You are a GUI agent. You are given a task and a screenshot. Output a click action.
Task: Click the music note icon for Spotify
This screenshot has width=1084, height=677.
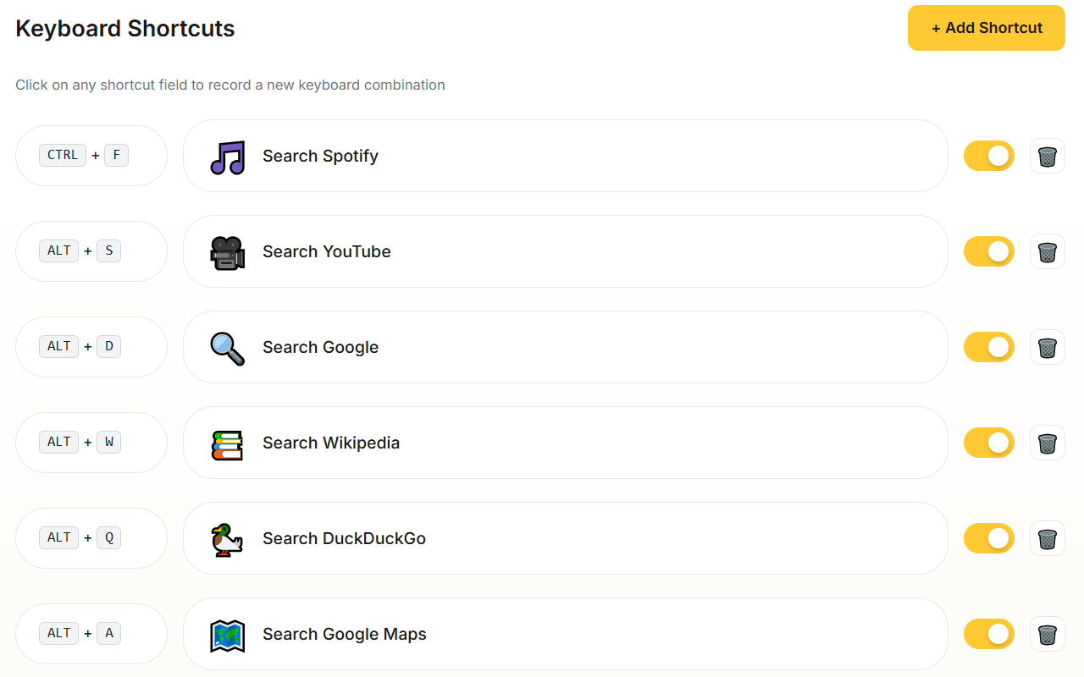[x=227, y=157]
